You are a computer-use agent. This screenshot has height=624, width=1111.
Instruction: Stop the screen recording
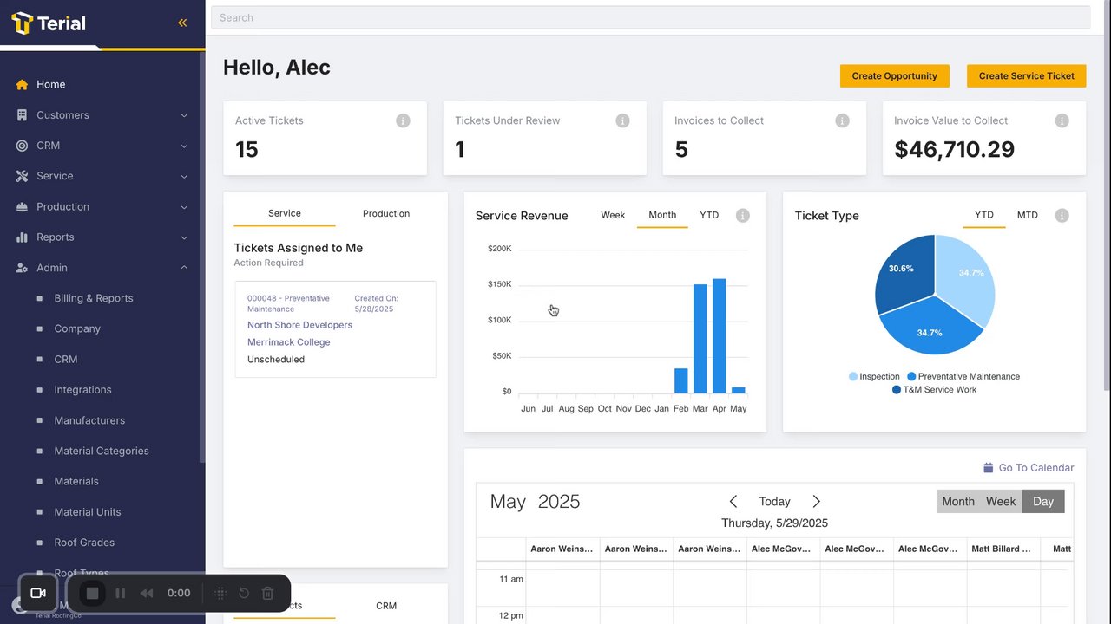point(93,593)
